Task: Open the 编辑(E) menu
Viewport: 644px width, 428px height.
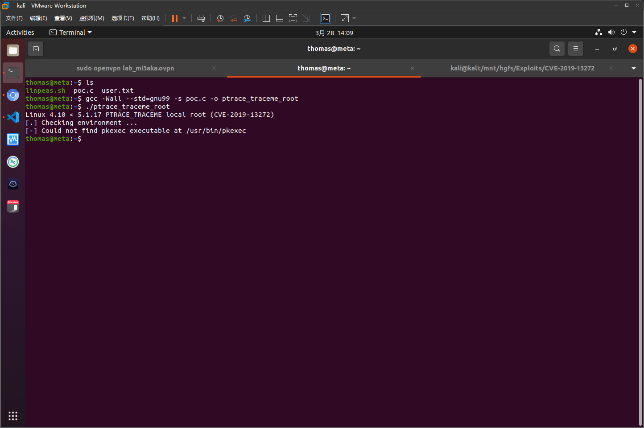Action: coord(38,18)
